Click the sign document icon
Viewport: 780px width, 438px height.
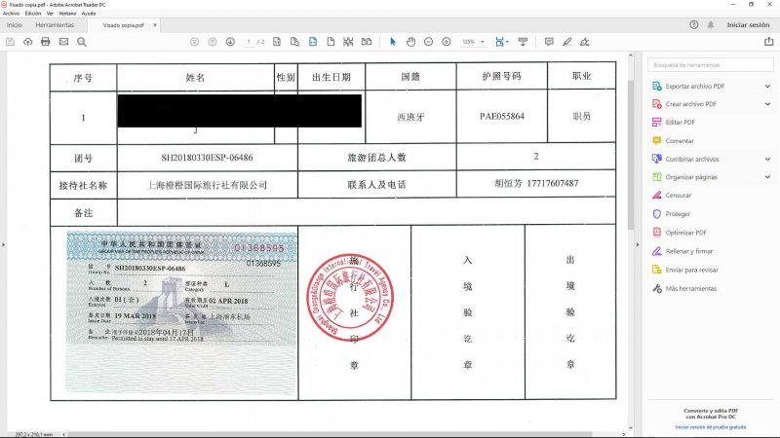pos(585,42)
